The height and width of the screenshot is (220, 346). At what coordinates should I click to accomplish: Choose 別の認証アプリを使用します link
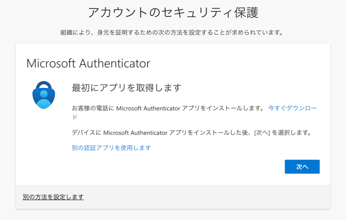pyautogui.click(x=111, y=148)
